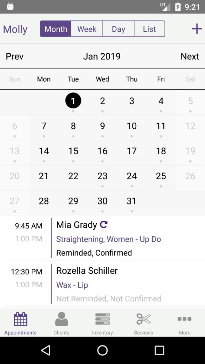The image size is (205, 364).
Task: Open the More three-dots icon
Action: pyautogui.click(x=185, y=319)
